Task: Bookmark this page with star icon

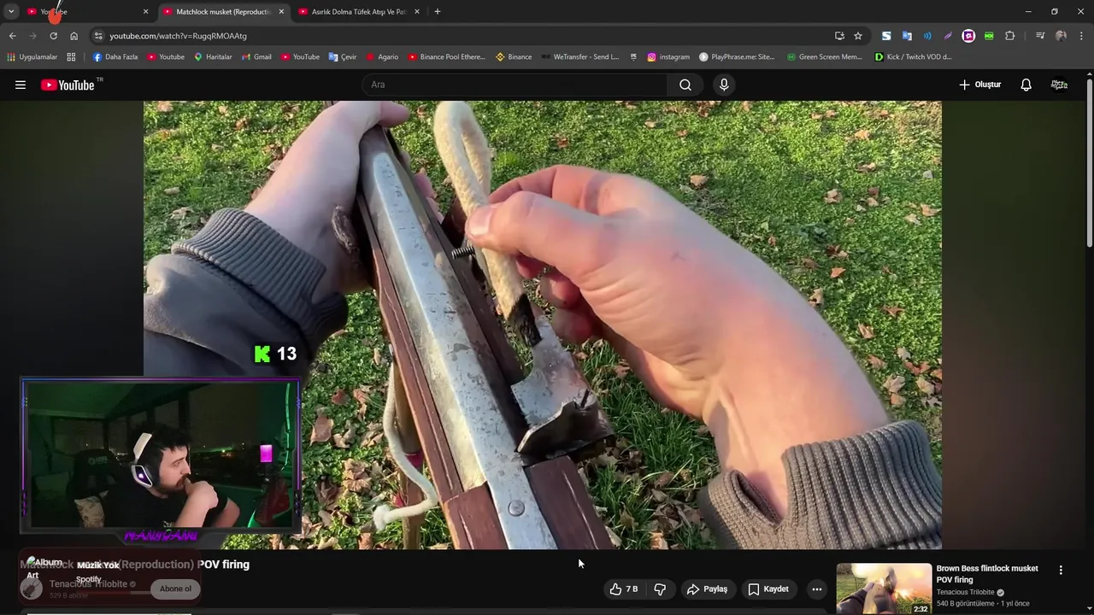Action: click(x=858, y=36)
